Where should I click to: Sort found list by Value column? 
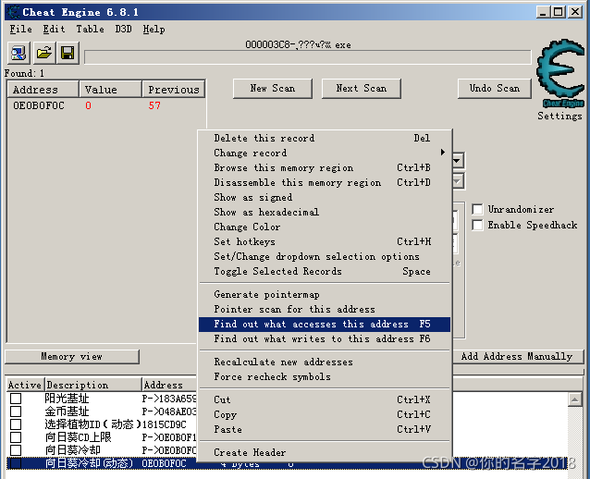tap(111, 90)
